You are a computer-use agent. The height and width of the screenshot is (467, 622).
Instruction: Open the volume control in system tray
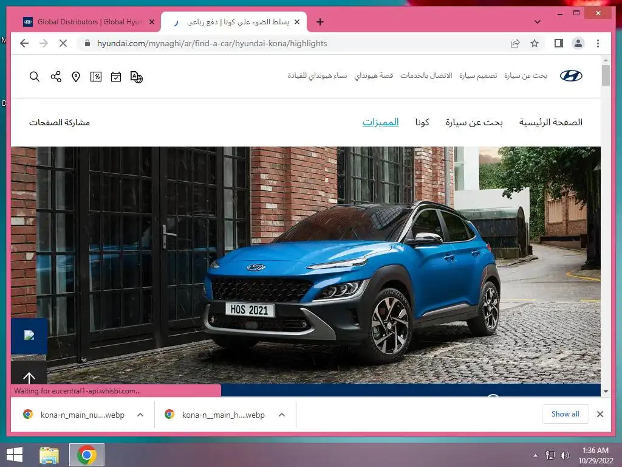[x=565, y=455]
